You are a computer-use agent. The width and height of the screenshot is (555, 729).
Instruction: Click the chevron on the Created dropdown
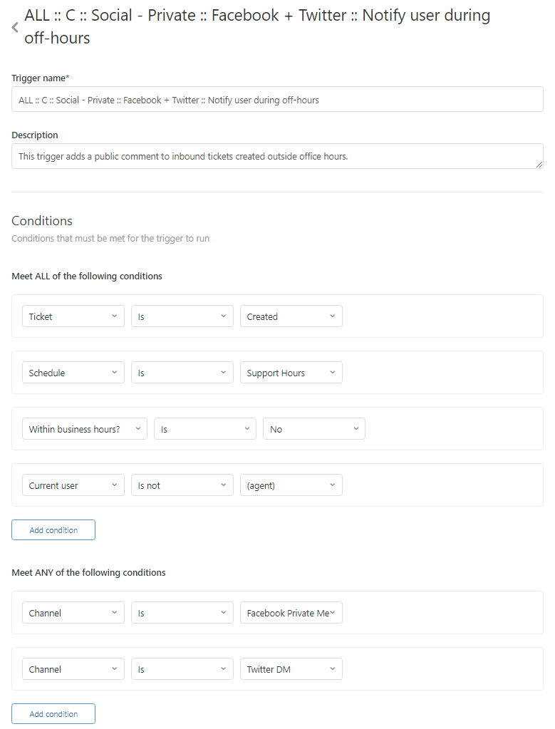point(332,316)
